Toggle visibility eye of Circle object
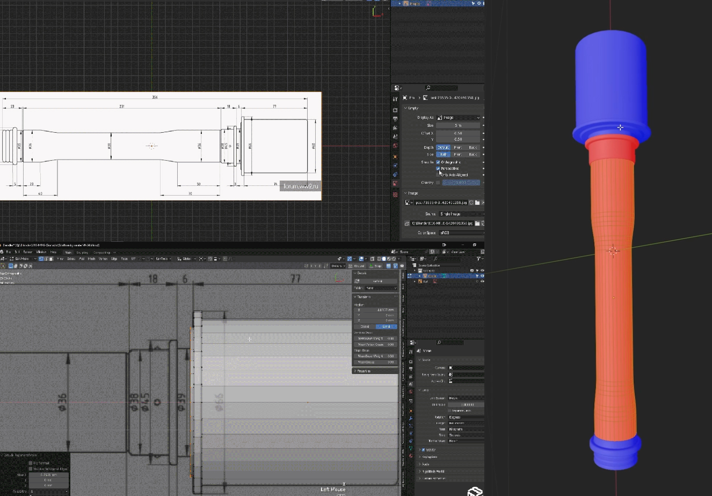 (x=482, y=276)
